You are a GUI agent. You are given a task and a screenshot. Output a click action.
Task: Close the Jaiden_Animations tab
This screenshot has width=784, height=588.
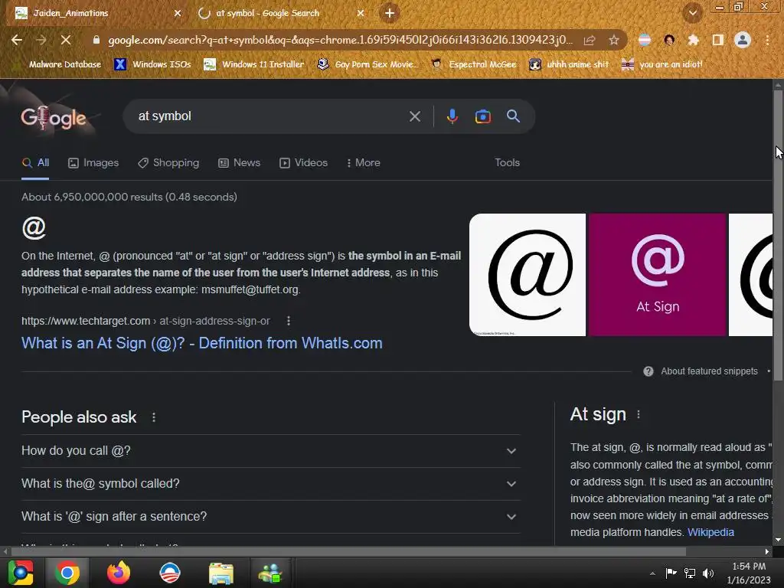click(178, 13)
